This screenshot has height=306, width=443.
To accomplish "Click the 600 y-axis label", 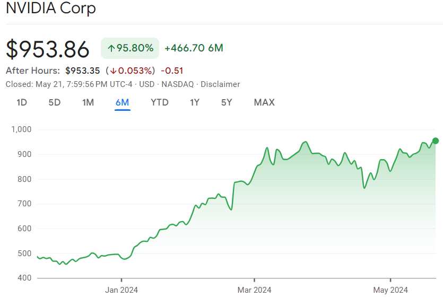I will tap(24, 229).
